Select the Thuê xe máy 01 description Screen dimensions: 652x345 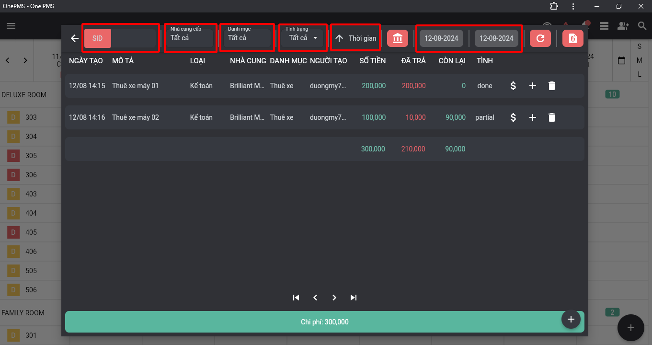pos(135,86)
